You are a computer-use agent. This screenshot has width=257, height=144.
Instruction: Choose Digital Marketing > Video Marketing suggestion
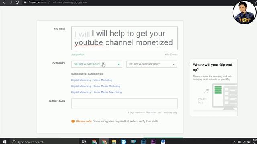92,80
